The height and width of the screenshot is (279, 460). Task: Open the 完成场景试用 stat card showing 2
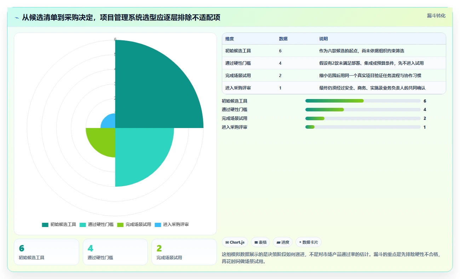[x=184, y=252]
